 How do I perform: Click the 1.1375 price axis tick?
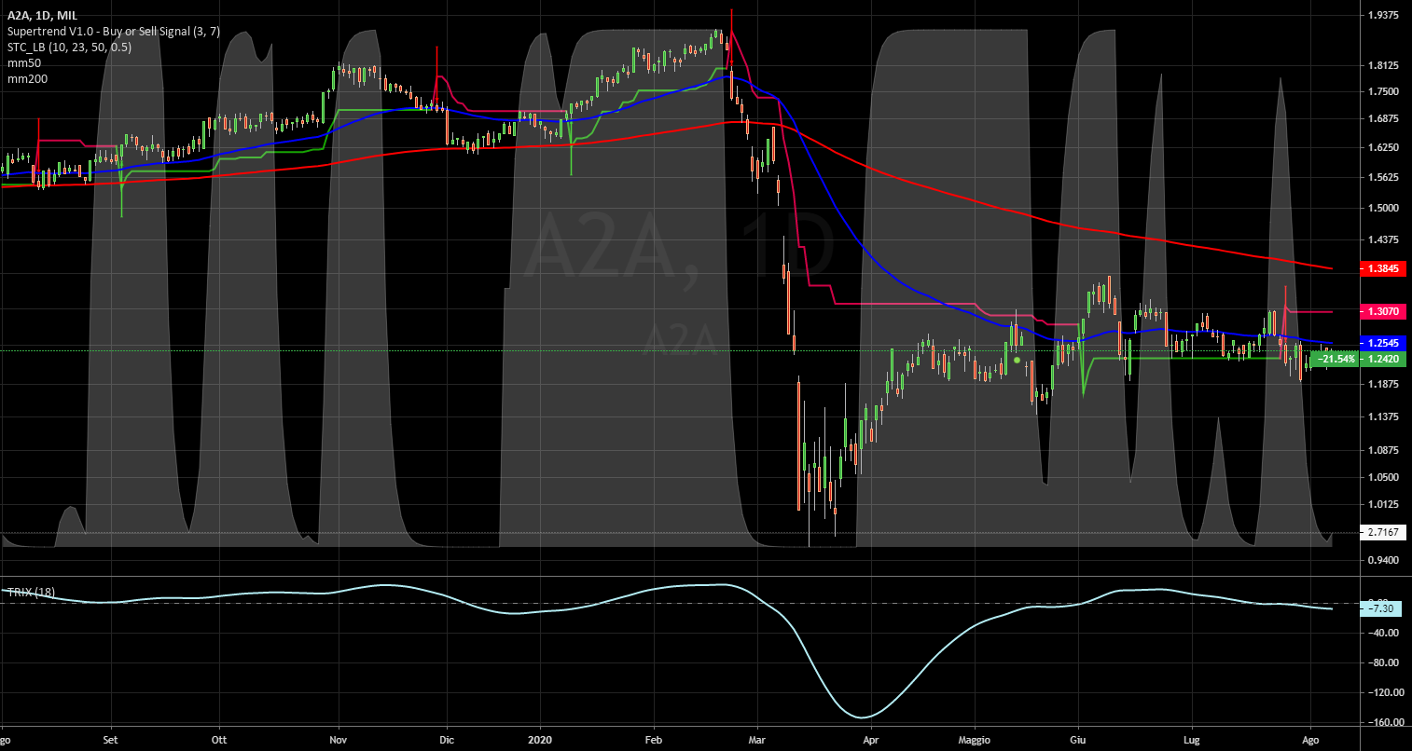click(1381, 415)
